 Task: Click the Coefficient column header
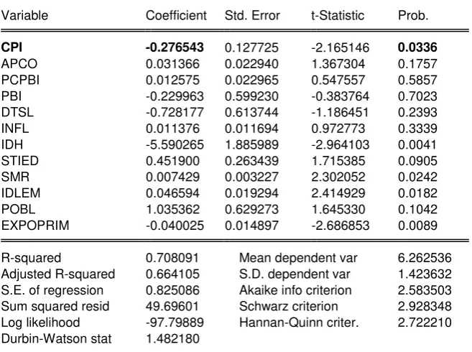(176, 15)
